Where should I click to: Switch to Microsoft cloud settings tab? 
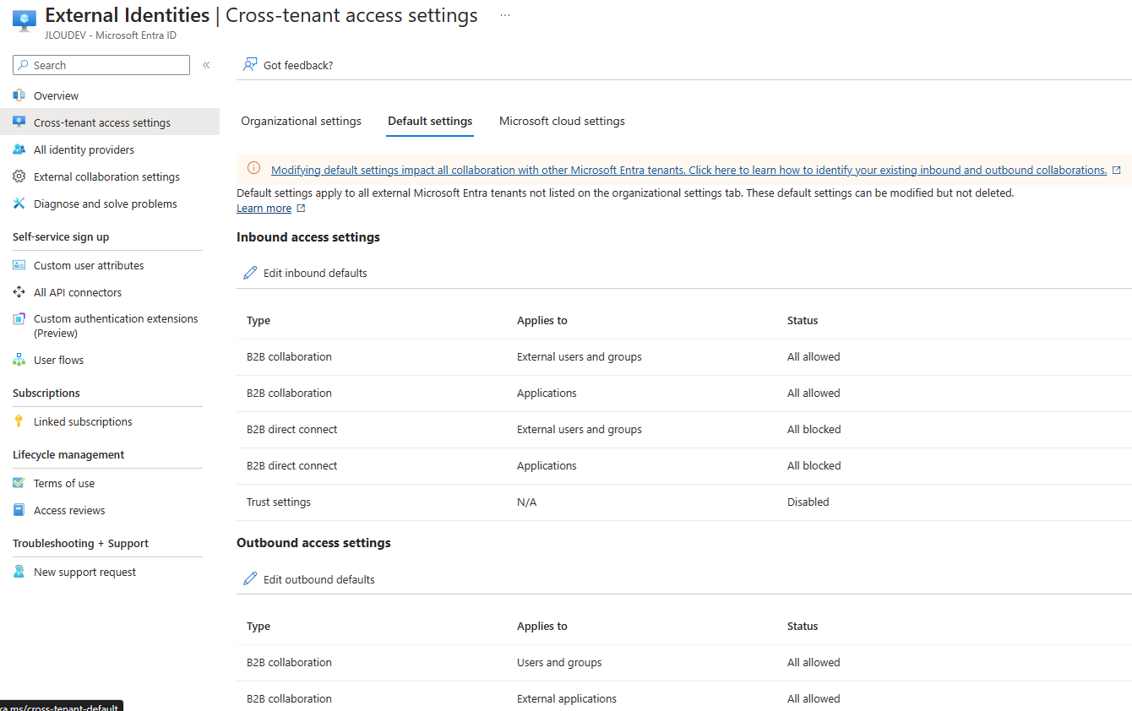point(562,121)
